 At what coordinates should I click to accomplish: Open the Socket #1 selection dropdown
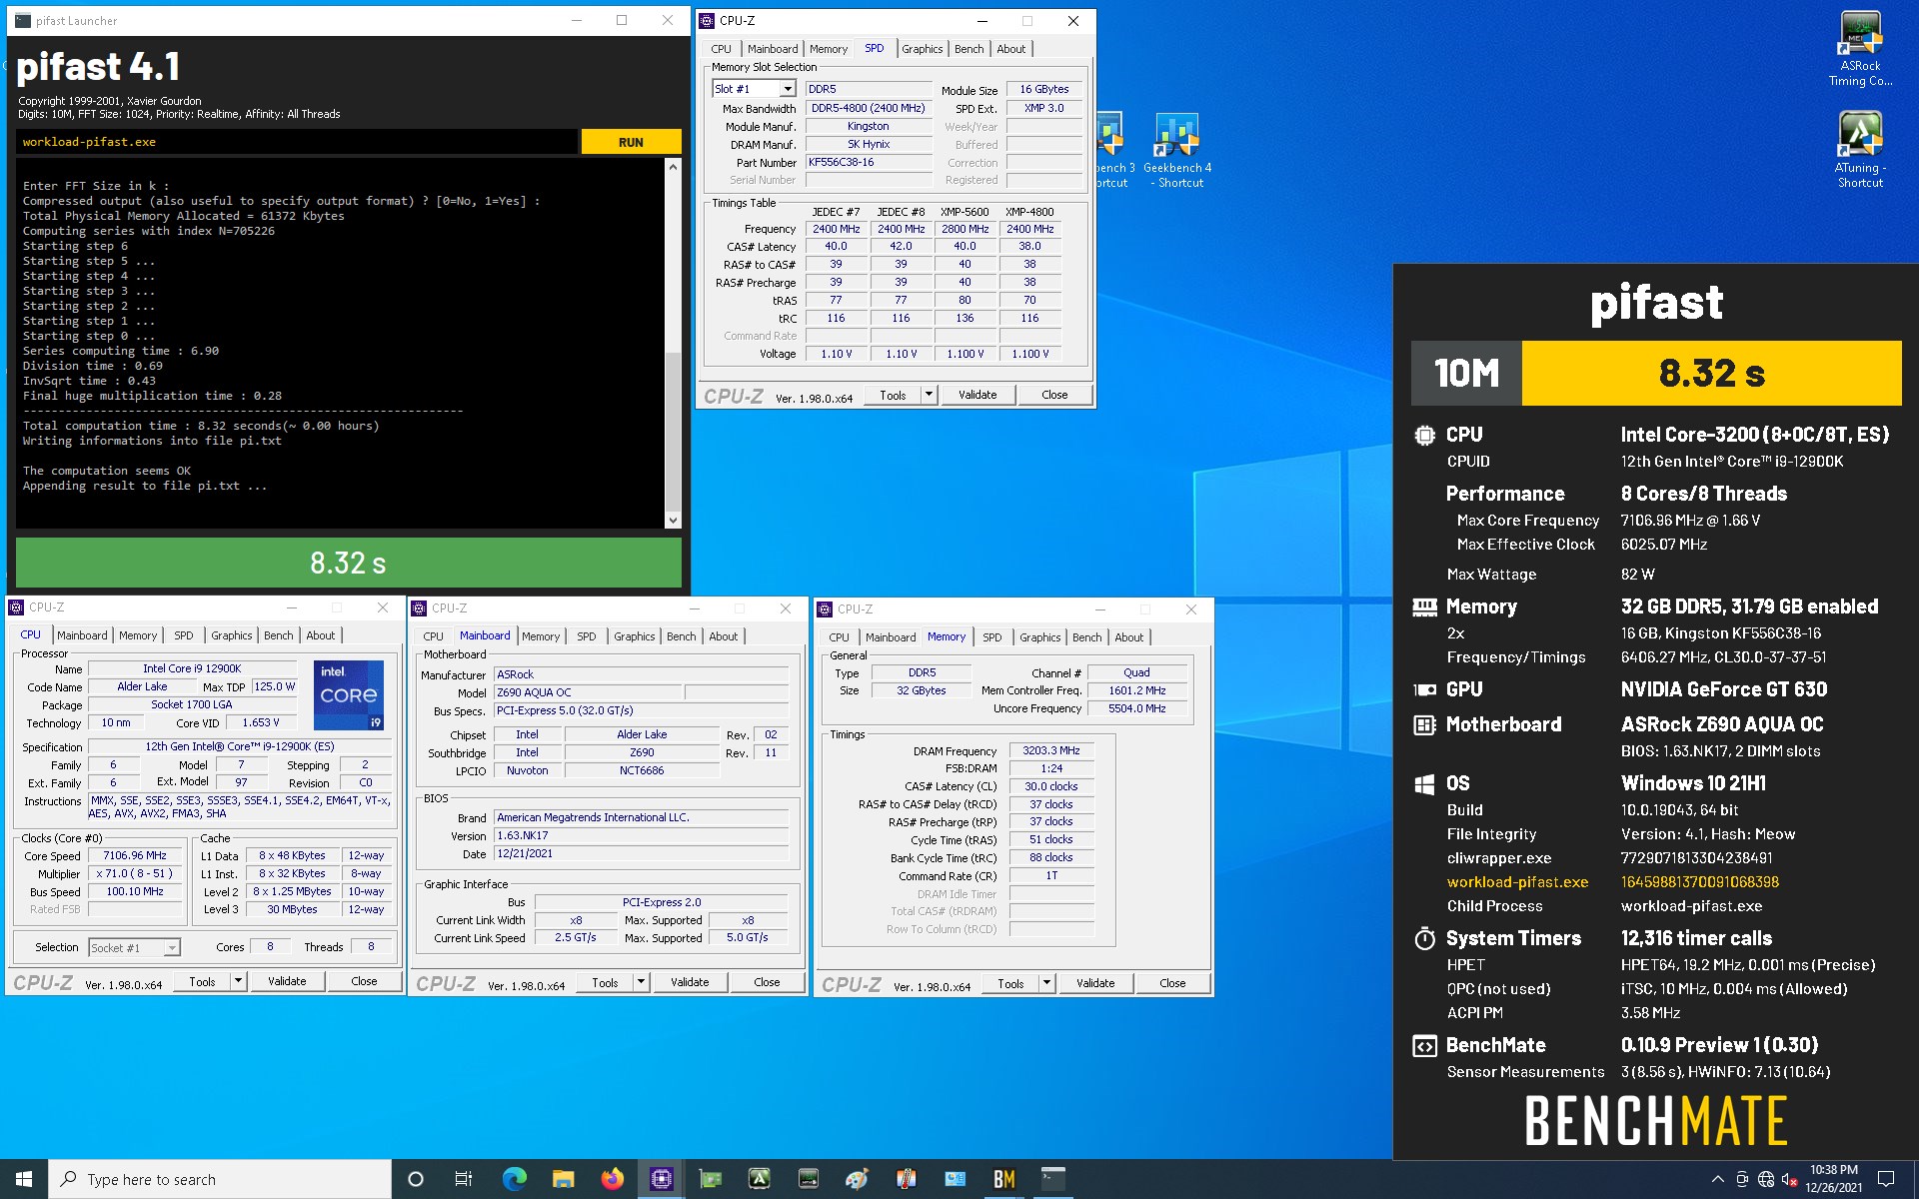[x=172, y=947]
